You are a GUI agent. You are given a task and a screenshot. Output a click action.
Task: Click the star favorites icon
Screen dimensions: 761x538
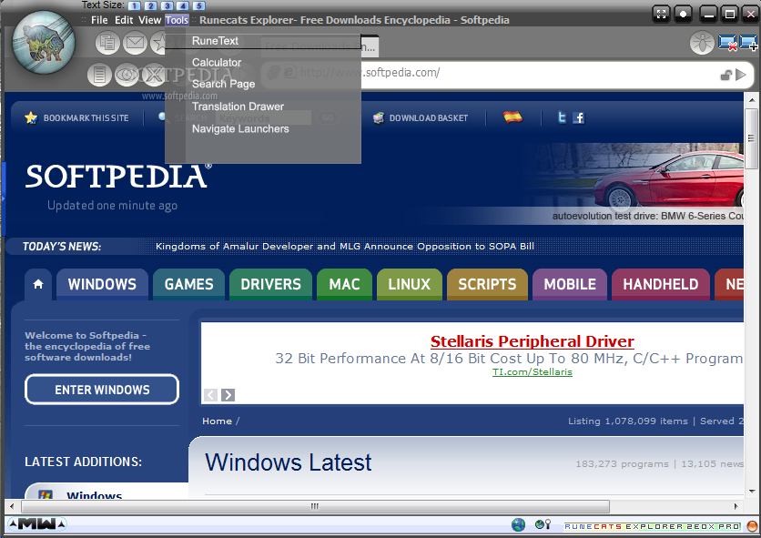pos(159,43)
